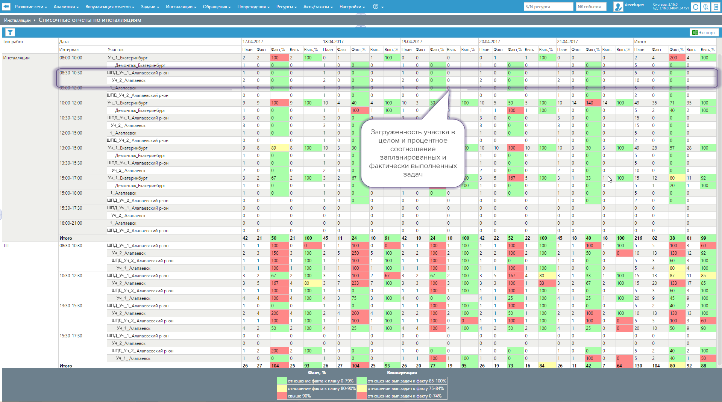Open the Инсталляции menu
Viewport: 722px width, 402px height.
tap(181, 7)
